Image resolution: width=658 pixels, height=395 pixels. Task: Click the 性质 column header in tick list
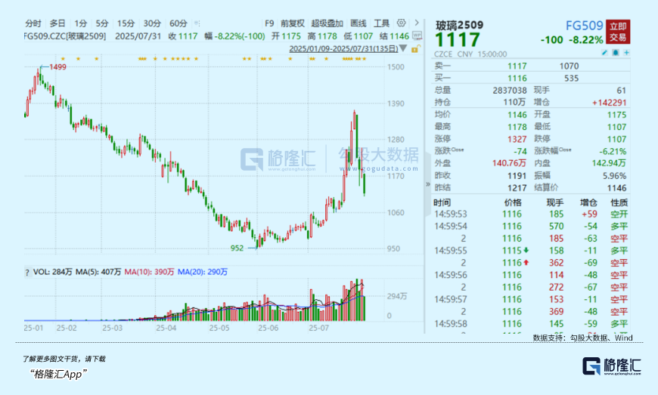(x=619, y=202)
